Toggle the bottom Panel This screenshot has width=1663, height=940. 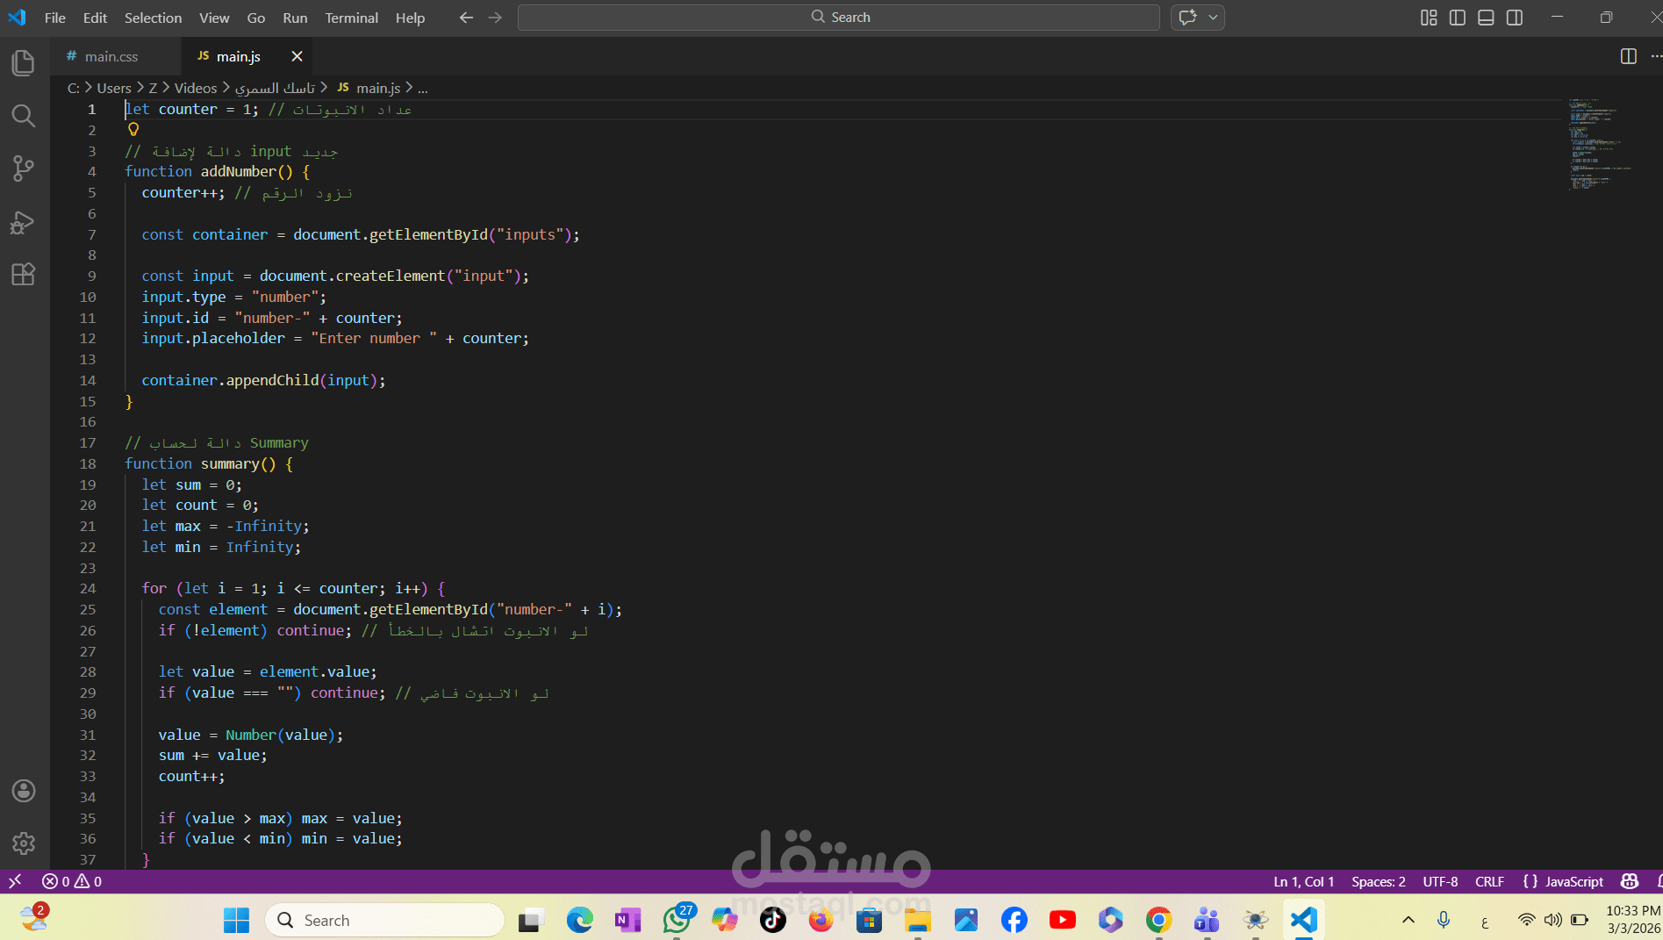click(x=1486, y=18)
